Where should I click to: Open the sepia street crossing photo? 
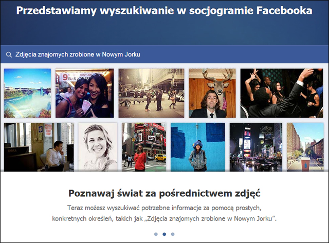click(151, 93)
